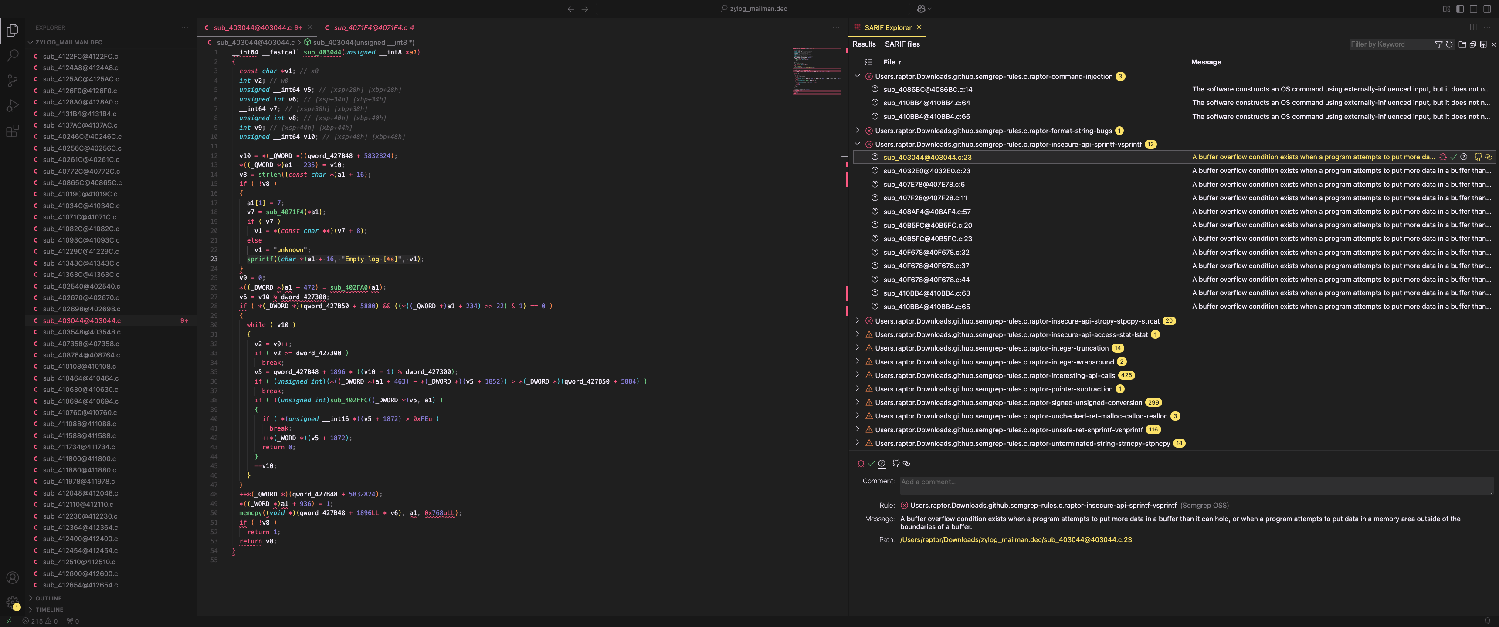Collapse raptor-command-injection rule group
1499x627 pixels.
coord(857,76)
